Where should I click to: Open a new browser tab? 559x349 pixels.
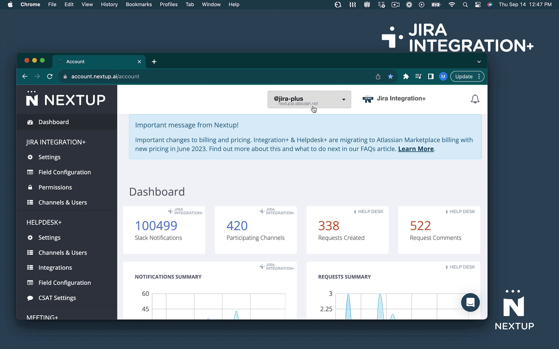154,62
